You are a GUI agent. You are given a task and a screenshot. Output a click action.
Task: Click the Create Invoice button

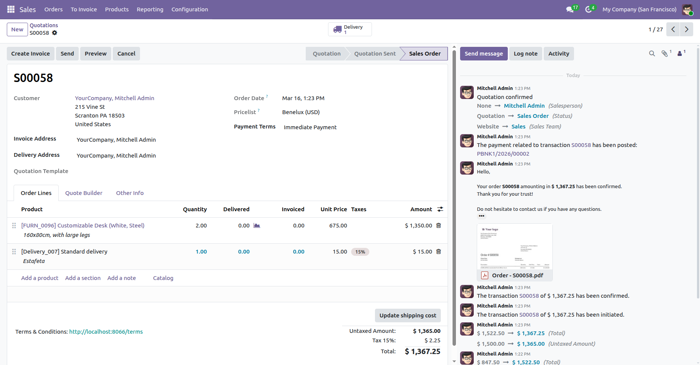pos(31,54)
